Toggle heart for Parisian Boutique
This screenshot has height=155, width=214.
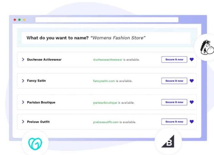tap(192, 102)
